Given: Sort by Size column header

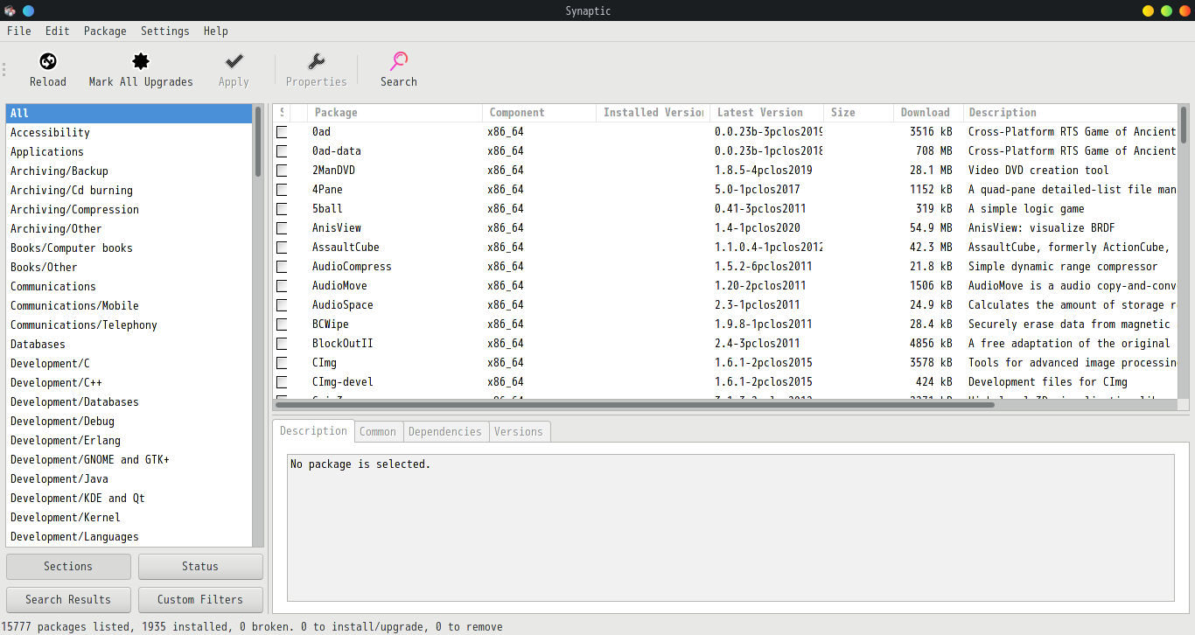Looking at the screenshot, I should coord(858,113).
